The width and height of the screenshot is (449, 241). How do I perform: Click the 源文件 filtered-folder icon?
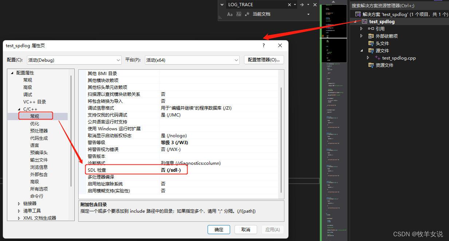(371, 50)
